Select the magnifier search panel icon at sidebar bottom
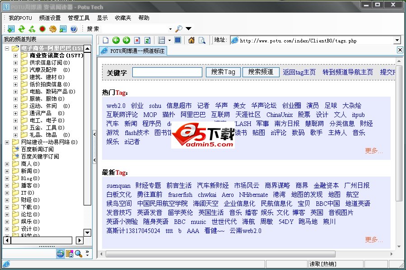Viewport: 406px width, 270px height. (x=79, y=254)
